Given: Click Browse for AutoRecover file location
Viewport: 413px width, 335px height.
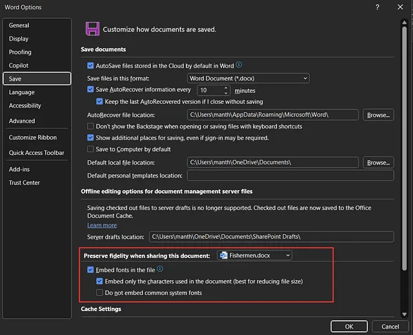Looking at the screenshot, I should (x=378, y=115).
